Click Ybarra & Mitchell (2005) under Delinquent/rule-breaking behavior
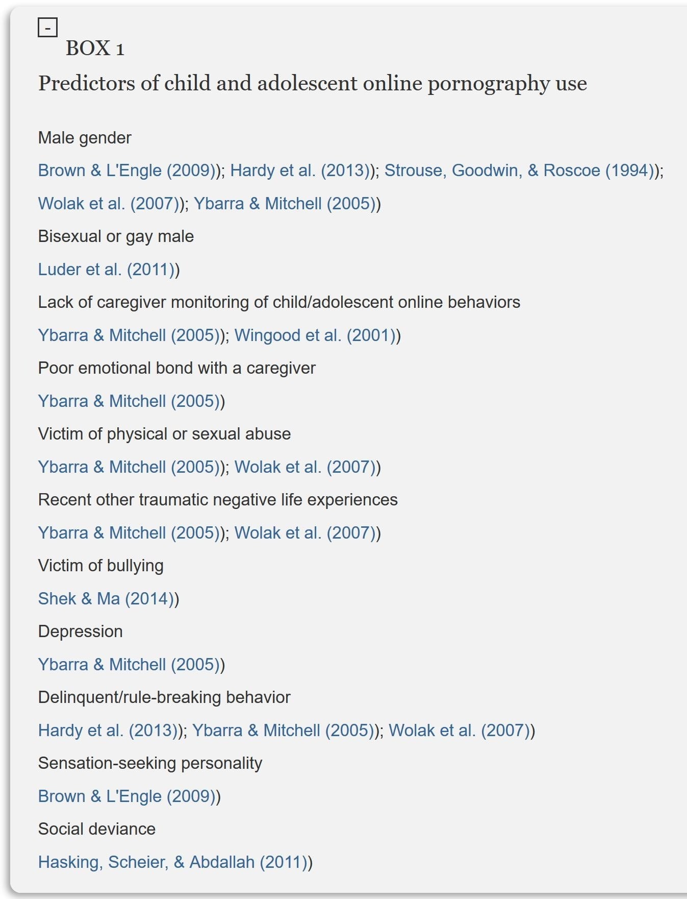This screenshot has height=899, width=687. click(x=283, y=731)
